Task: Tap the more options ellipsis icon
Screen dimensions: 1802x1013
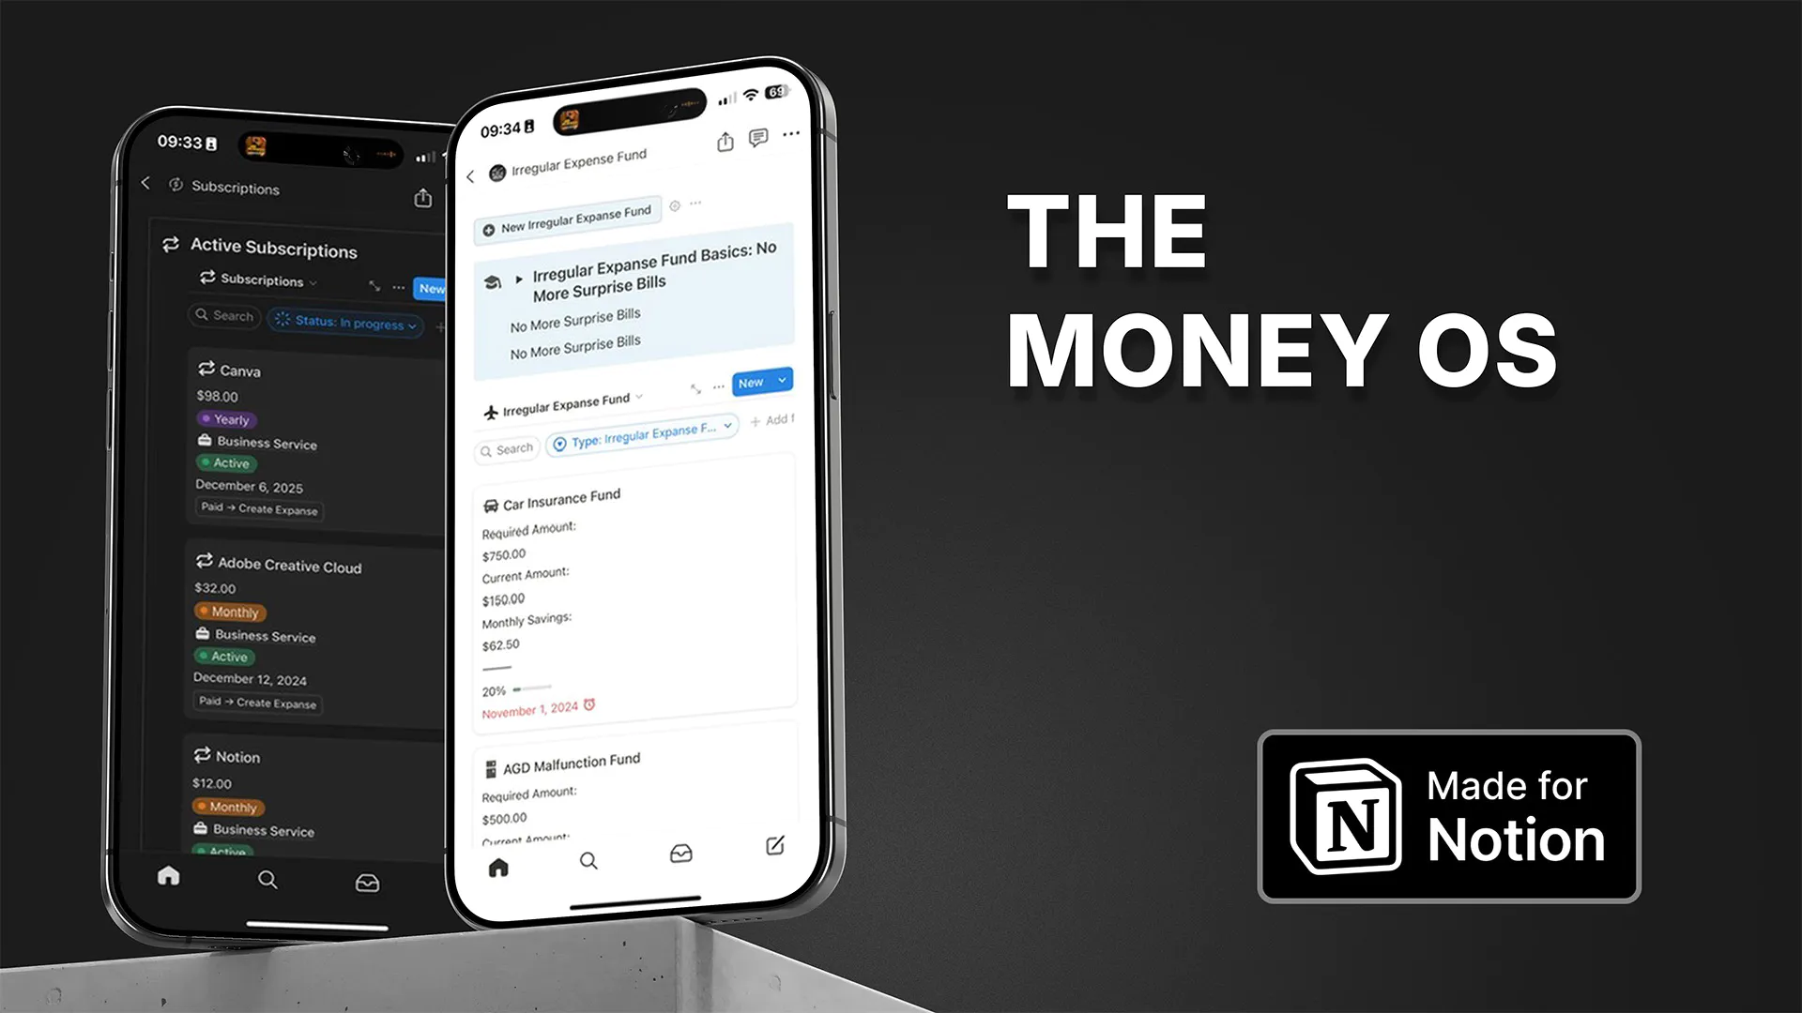Action: coord(793,135)
